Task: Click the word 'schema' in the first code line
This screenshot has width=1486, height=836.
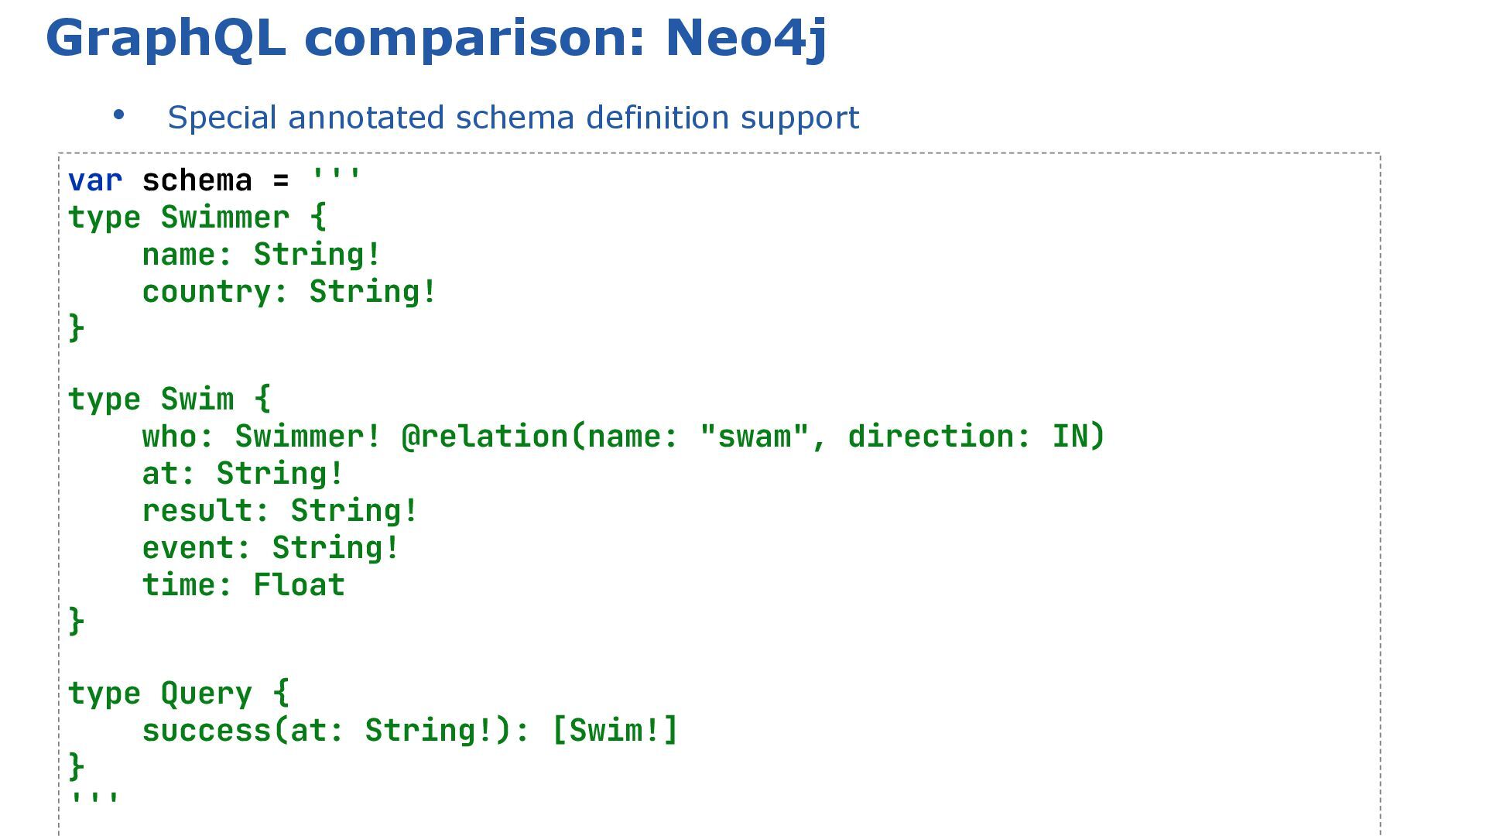Action: coord(197,181)
